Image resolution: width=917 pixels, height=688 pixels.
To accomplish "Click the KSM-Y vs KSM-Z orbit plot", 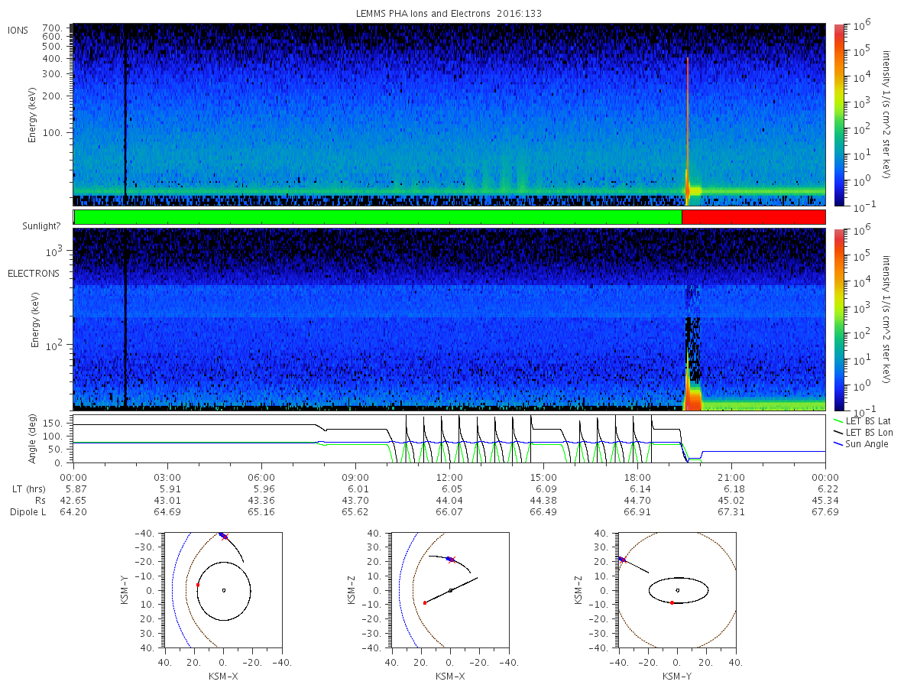I will click(x=677, y=590).
